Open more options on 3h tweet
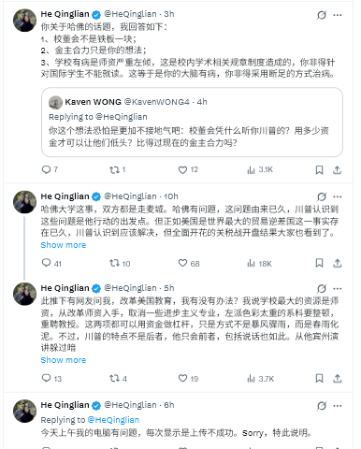Image resolution: width=361 pixels, height=449 pixels. coord(338,15)
